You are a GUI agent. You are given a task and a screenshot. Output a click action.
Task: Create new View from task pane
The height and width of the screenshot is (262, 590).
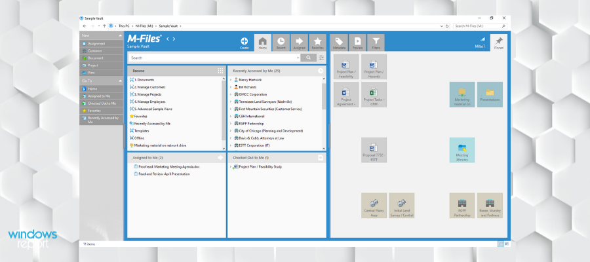[x=102, y=73]
